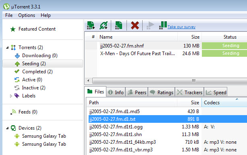The image size is (247, 155).
Task: Collapse the Devices tree section
Action: [x=7, y=128]
